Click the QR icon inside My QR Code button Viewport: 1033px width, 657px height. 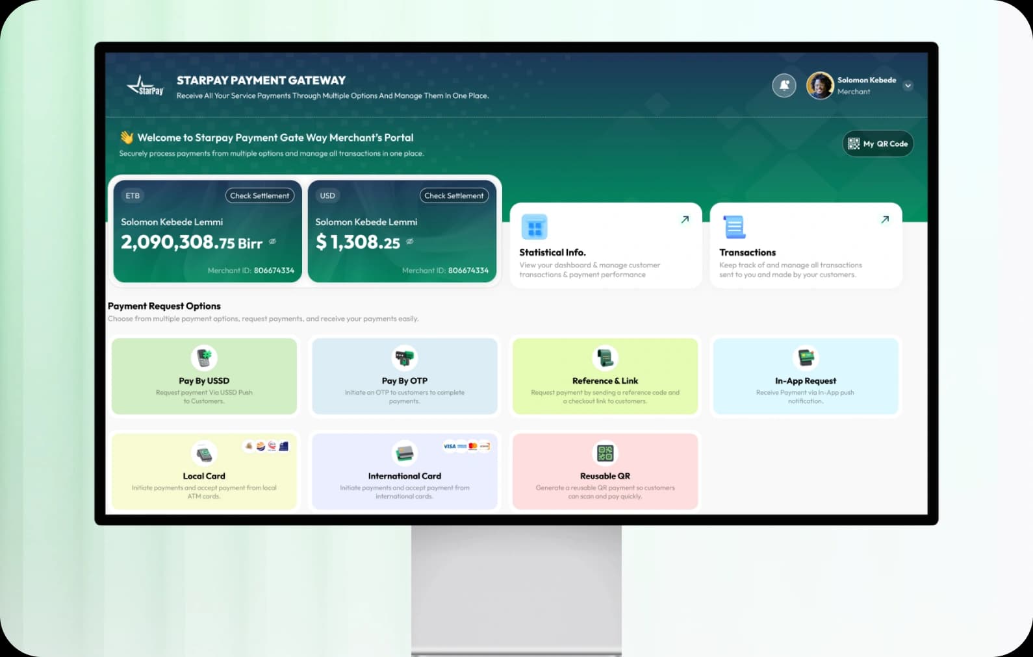click(x=854, y=143)
